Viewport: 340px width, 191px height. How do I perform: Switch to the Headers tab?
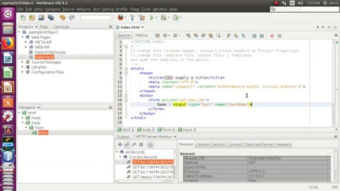click(x=283, y=144)
